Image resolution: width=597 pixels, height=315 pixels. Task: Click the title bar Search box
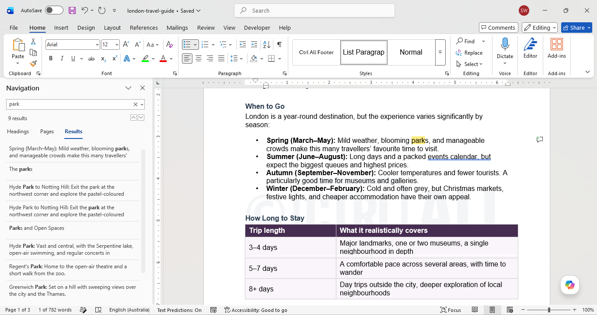(314, 10)
